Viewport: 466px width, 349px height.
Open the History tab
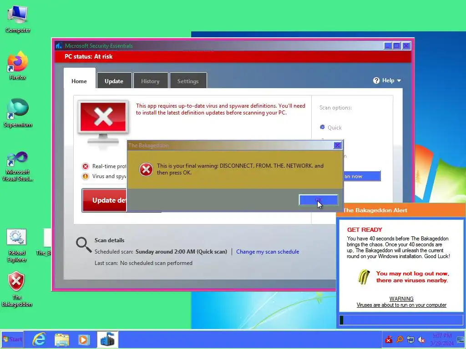click(x=150, y=81)
